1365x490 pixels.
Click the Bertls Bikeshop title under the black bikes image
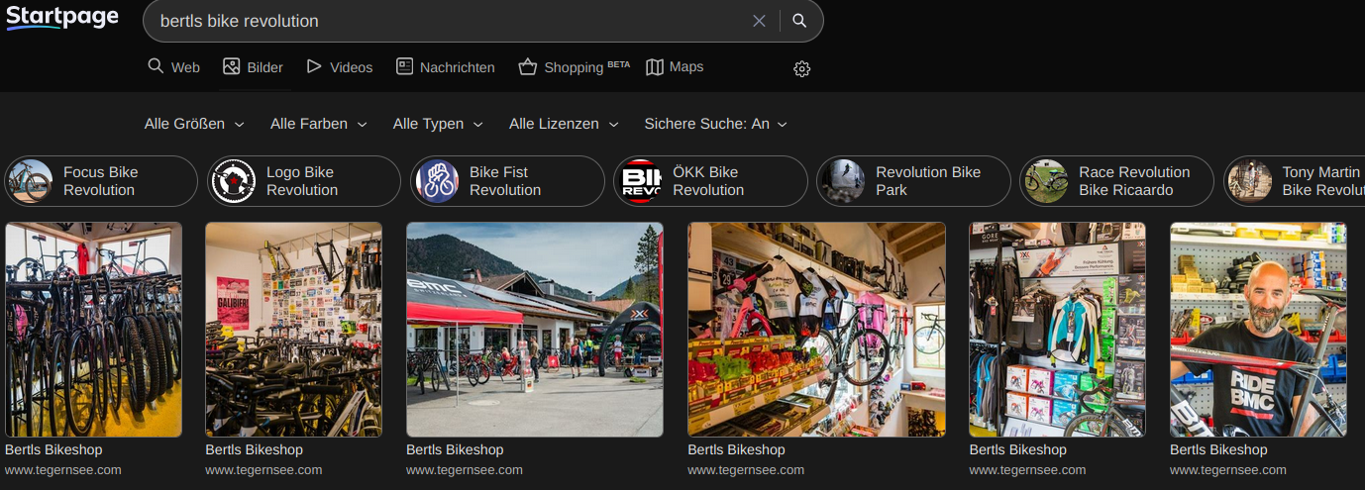tap(53, 449)
